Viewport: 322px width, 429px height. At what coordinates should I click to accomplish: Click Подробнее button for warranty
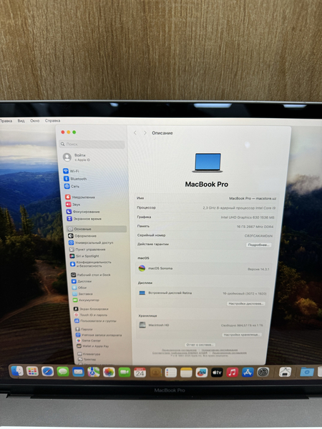point(258,245)
